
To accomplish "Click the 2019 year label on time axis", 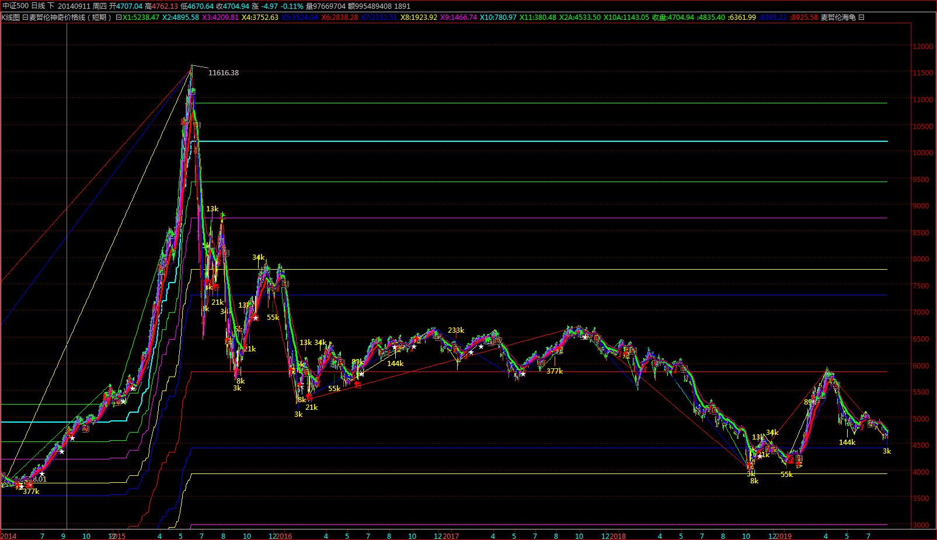I will (x=784, y=536).
